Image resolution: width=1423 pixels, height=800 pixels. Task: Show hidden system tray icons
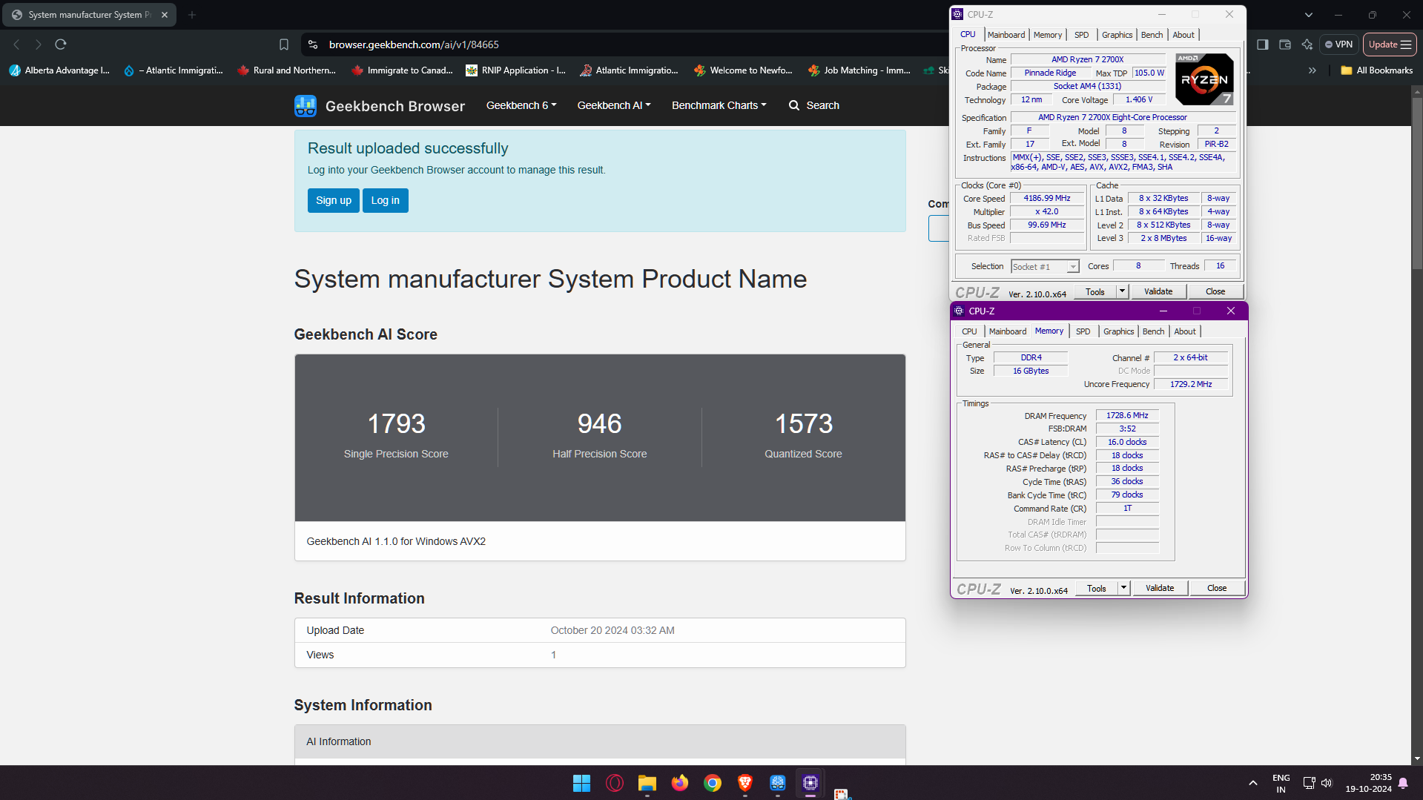pyautogui.click(x=1253, y=783)
